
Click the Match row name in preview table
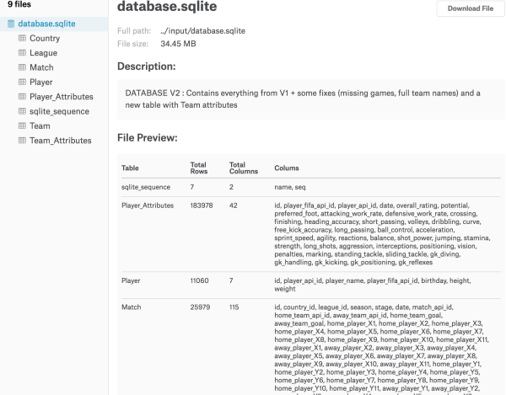[132, 307]
